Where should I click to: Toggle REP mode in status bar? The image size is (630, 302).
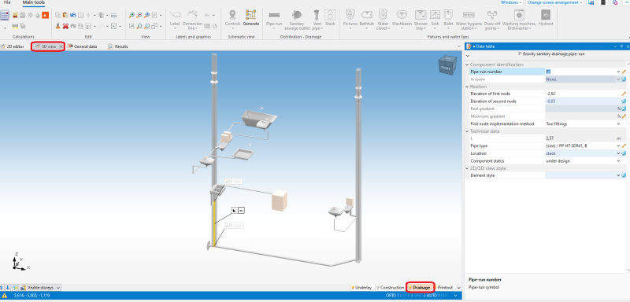click(444, 295)
